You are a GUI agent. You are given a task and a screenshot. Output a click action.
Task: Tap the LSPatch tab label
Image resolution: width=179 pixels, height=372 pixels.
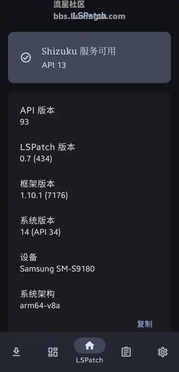(x=89, y=360)
